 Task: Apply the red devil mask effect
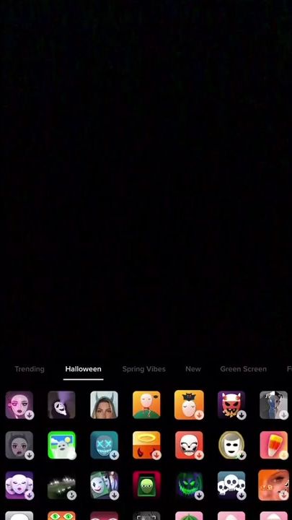[231, 405]
